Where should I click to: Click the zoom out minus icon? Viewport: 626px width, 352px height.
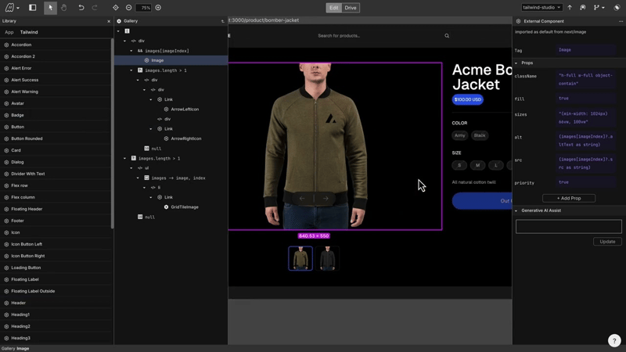(129, 8)
